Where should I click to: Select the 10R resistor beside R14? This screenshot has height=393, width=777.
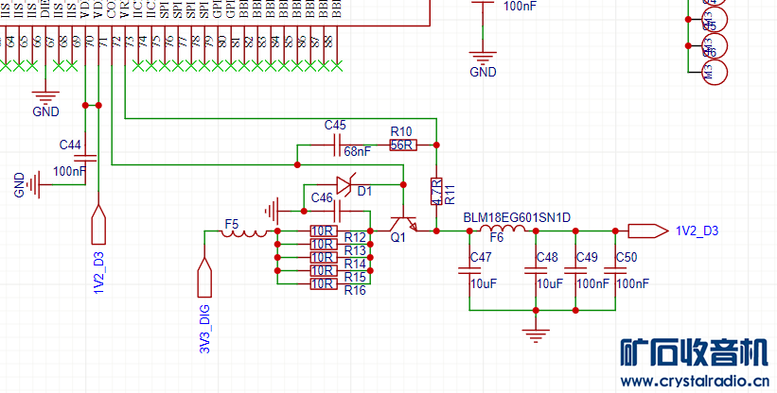coord(324,257)
